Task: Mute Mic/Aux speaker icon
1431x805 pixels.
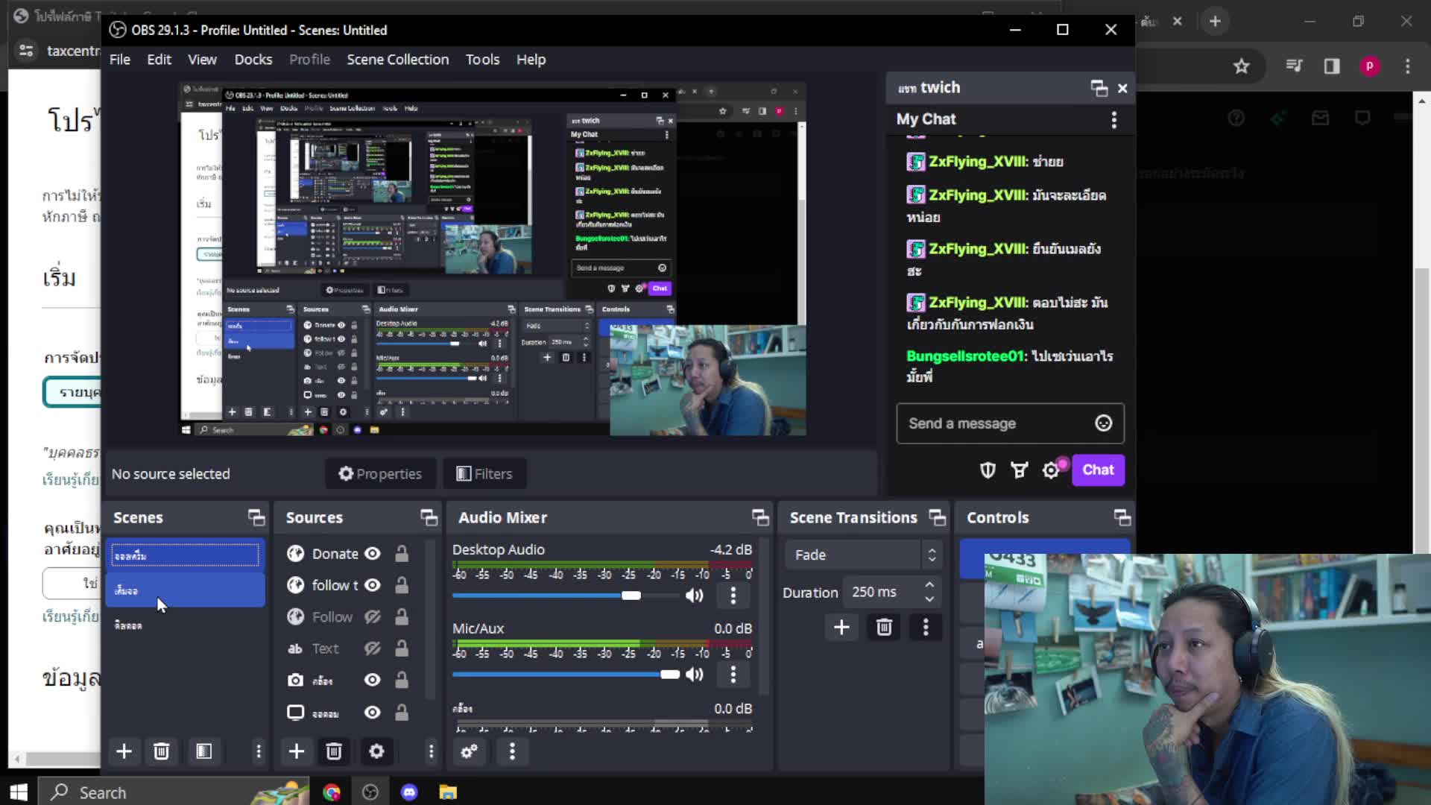Action: pyautogui.click(x=694, y=674)
